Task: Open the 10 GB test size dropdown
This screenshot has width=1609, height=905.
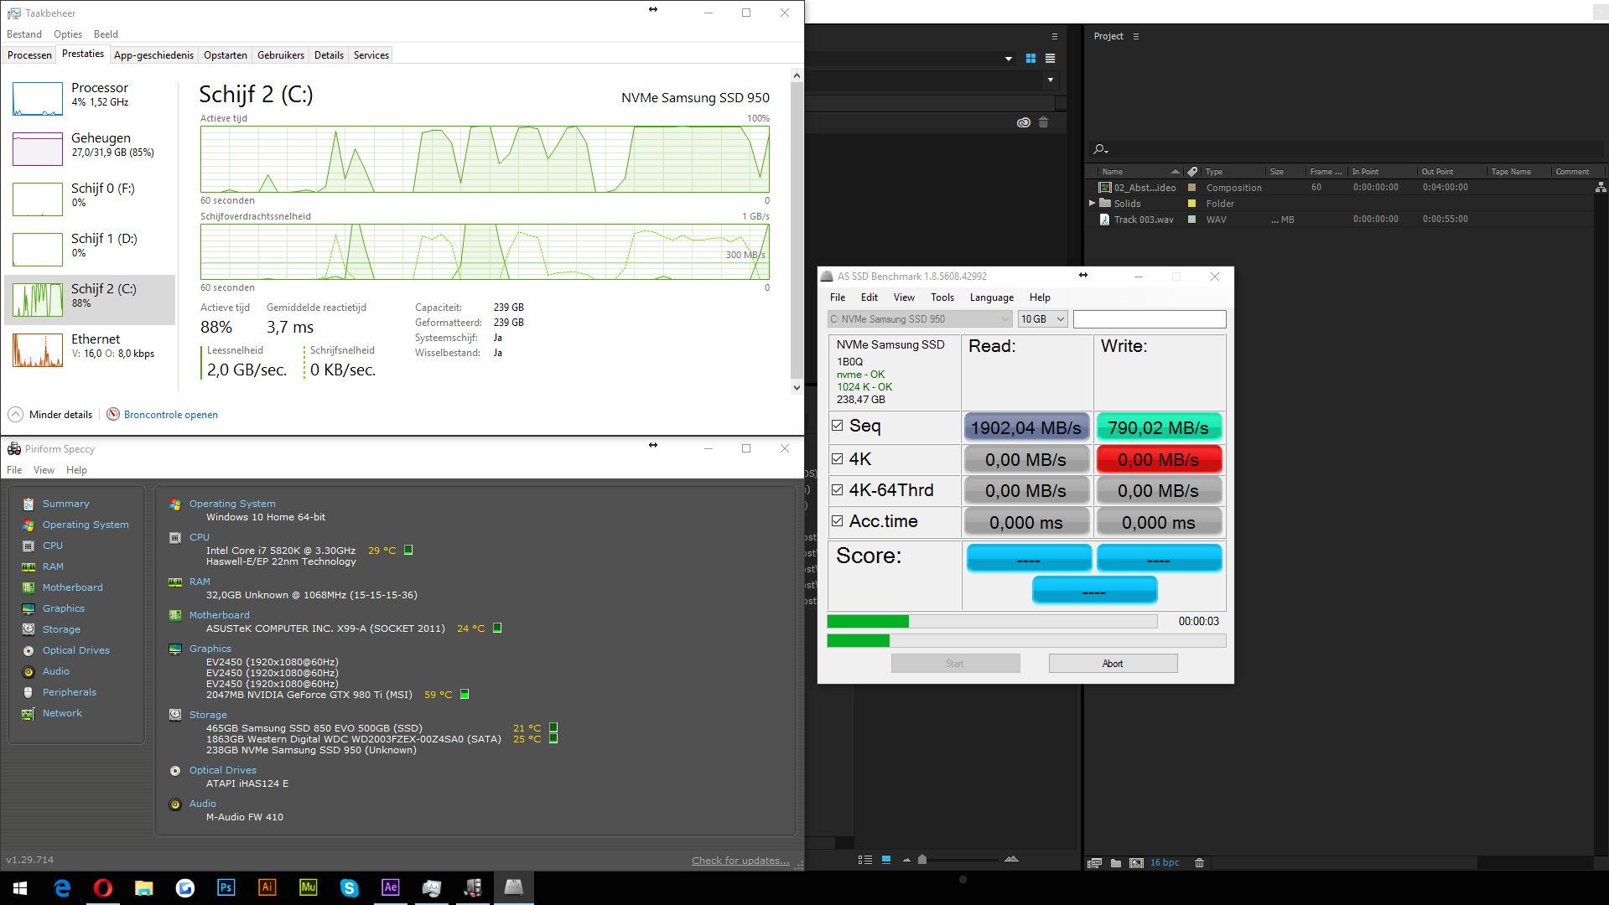Action: (x=1042, y=319)
